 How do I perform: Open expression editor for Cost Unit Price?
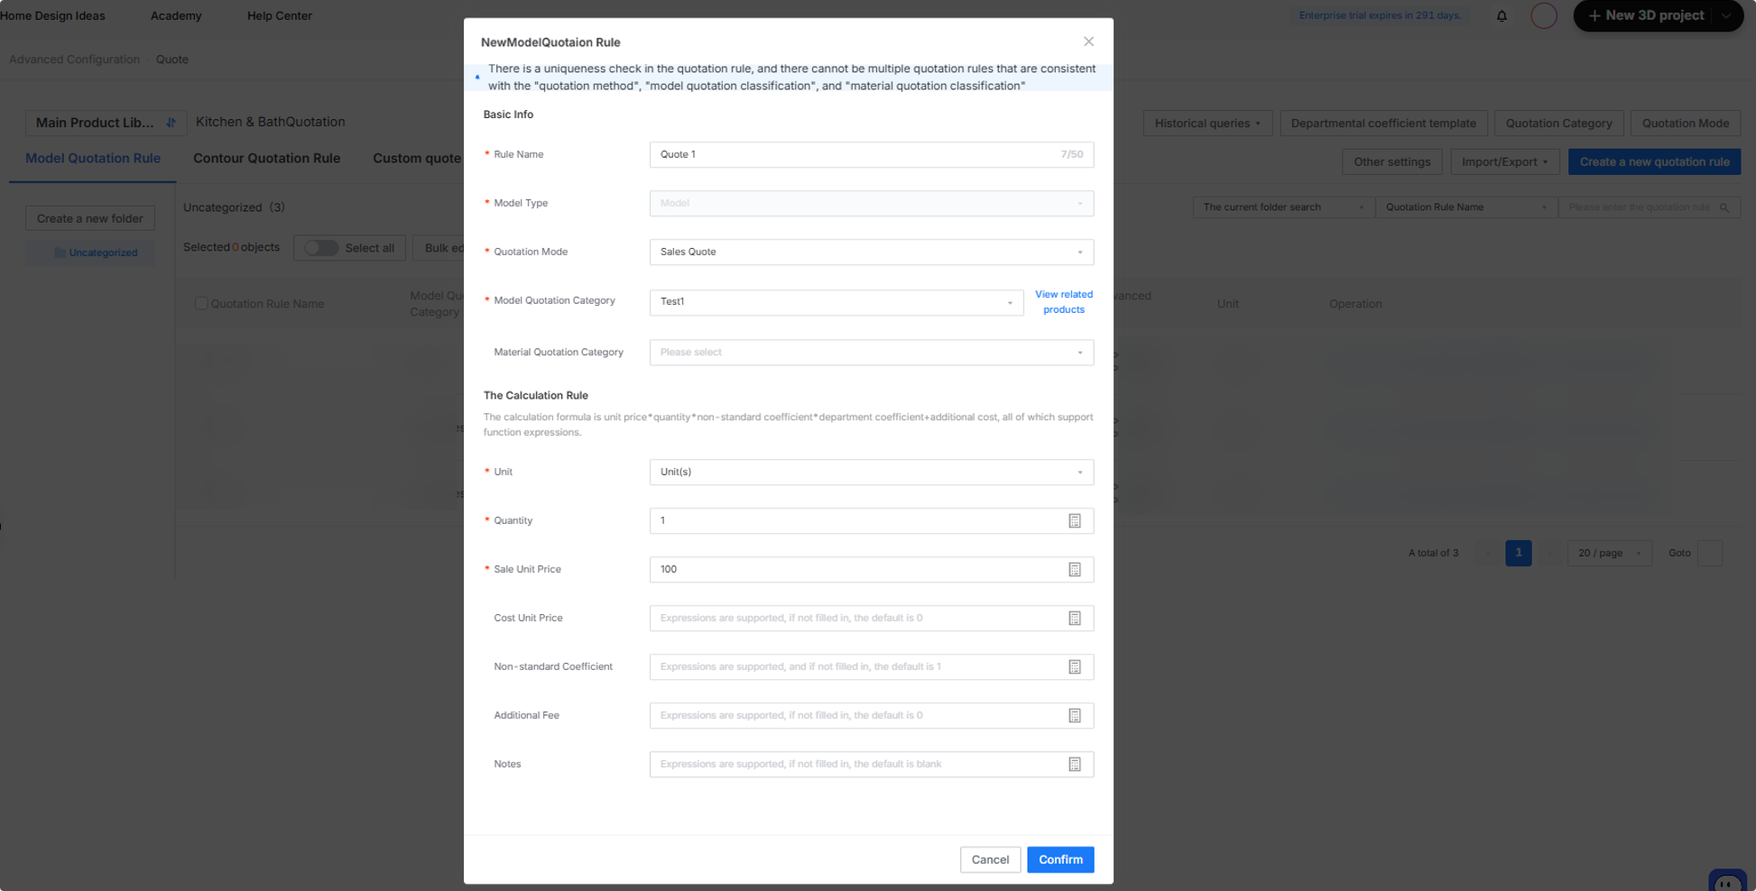click(x=1074, y=618)
